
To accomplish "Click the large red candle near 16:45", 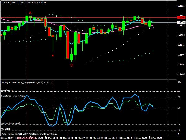I will tap(68, 45).
